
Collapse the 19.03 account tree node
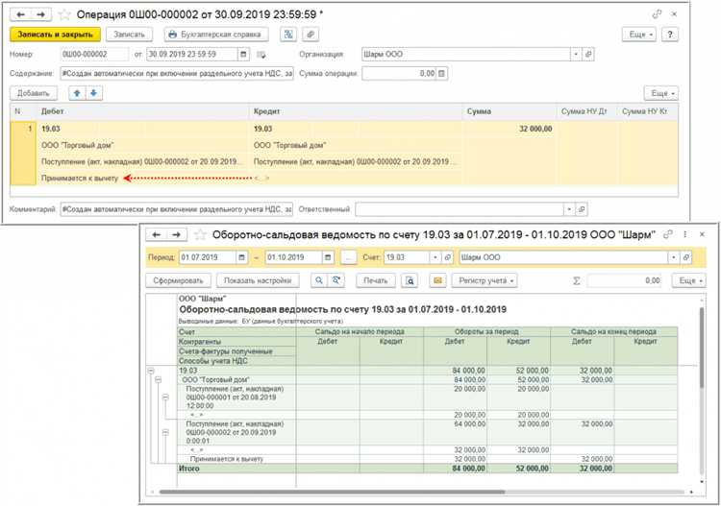point(151,371)
